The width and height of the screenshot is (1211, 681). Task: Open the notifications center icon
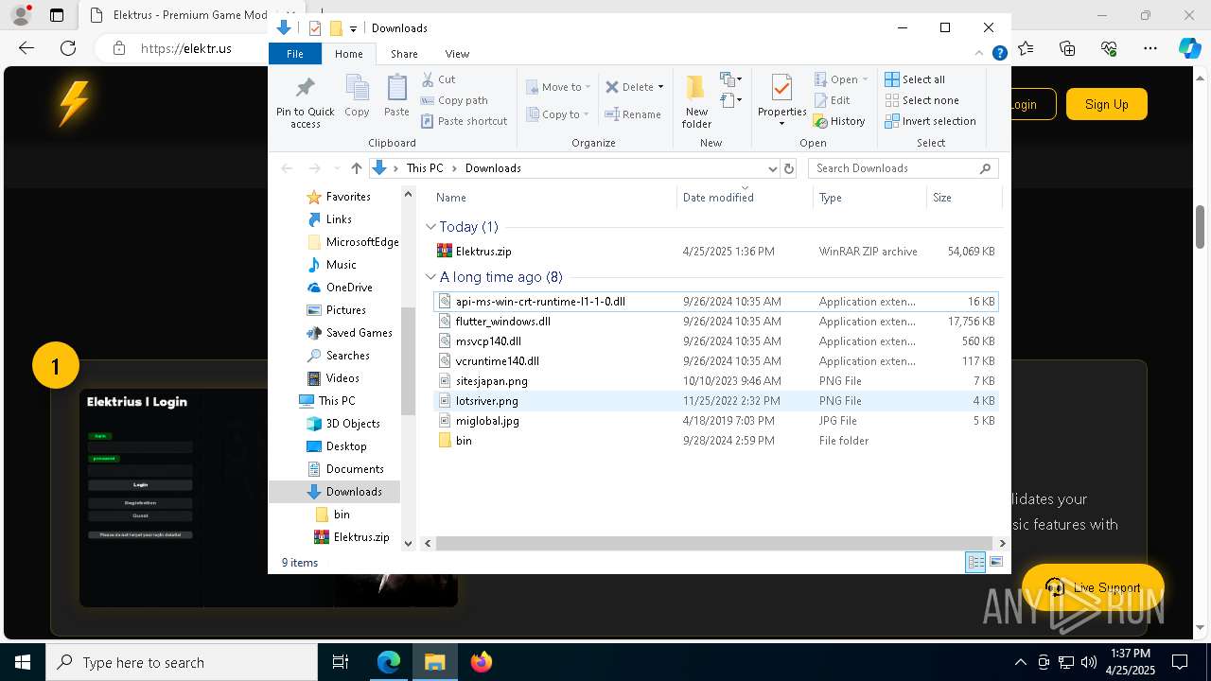point(1180,662)
